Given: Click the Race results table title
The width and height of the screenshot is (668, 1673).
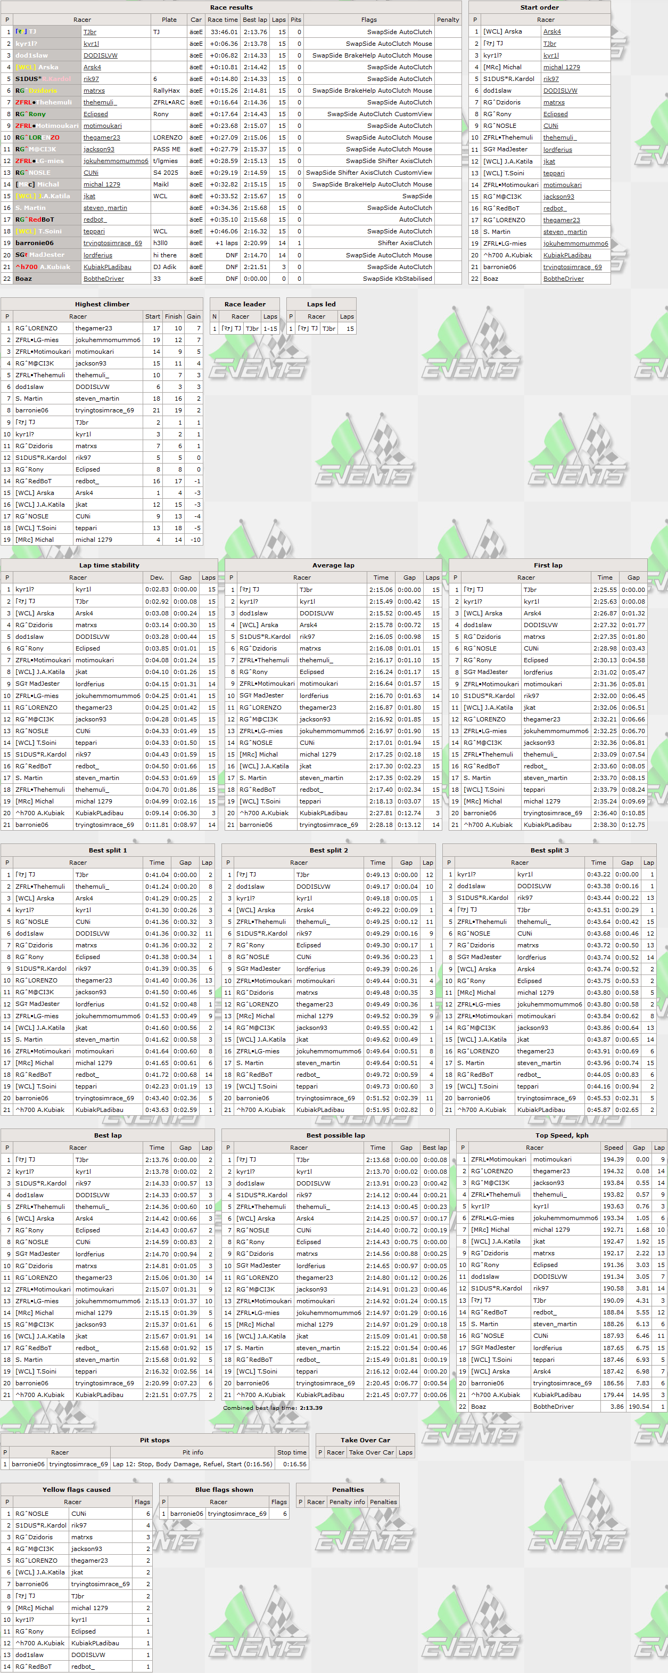Looking at the screenshot, I should point(231,7).
